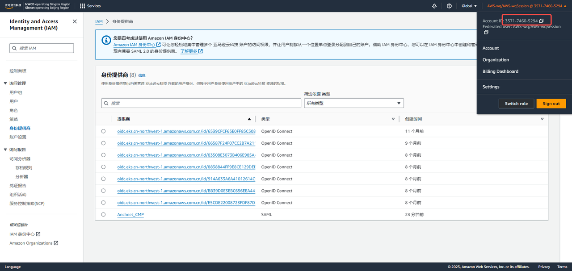572x271 pixels.
Task: Open 控制面板 in sidebar
Action: [x=18, y=71]
